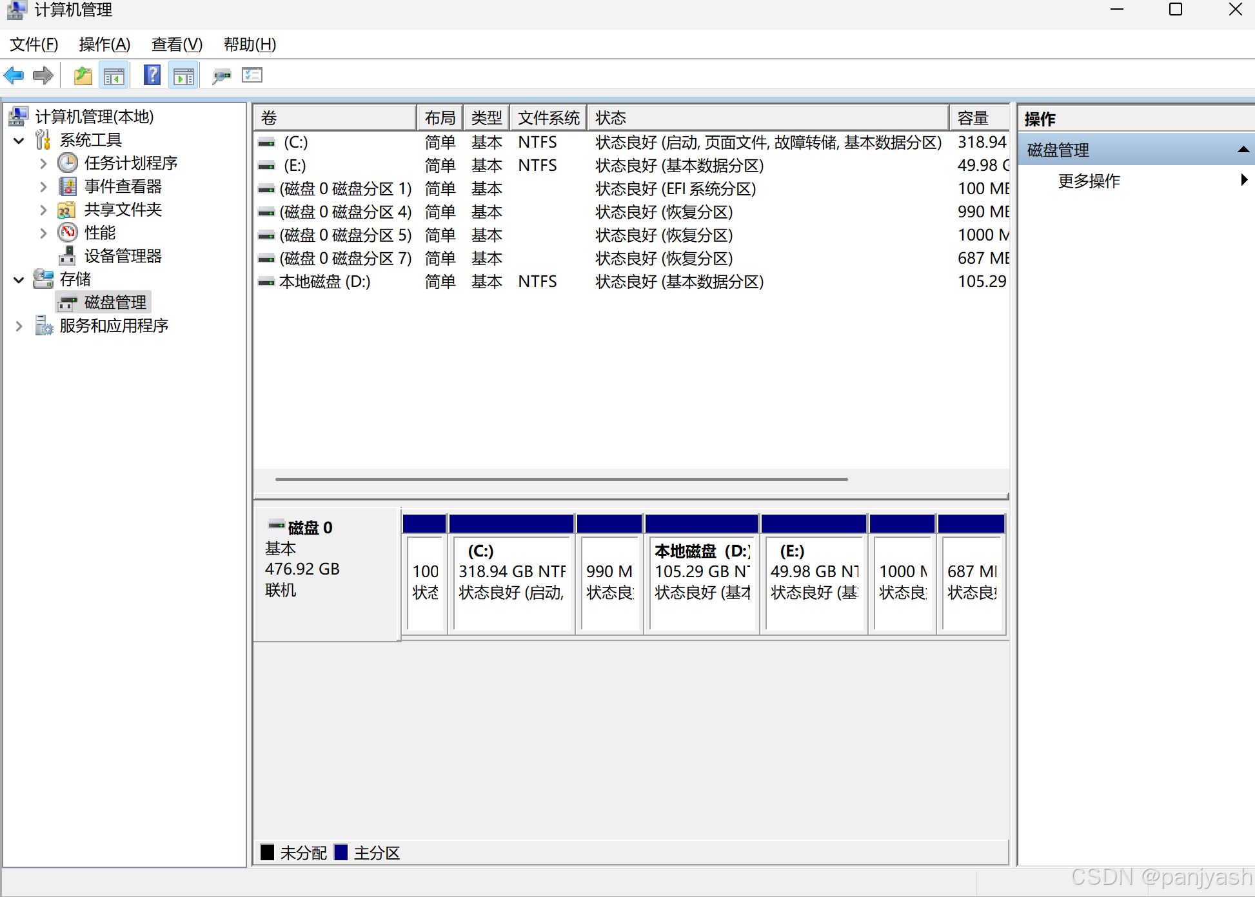This screenshot has width=1255, height=897.
Task: Click the disk connection settings toolbar icon
Action: [x=221, y=75]
